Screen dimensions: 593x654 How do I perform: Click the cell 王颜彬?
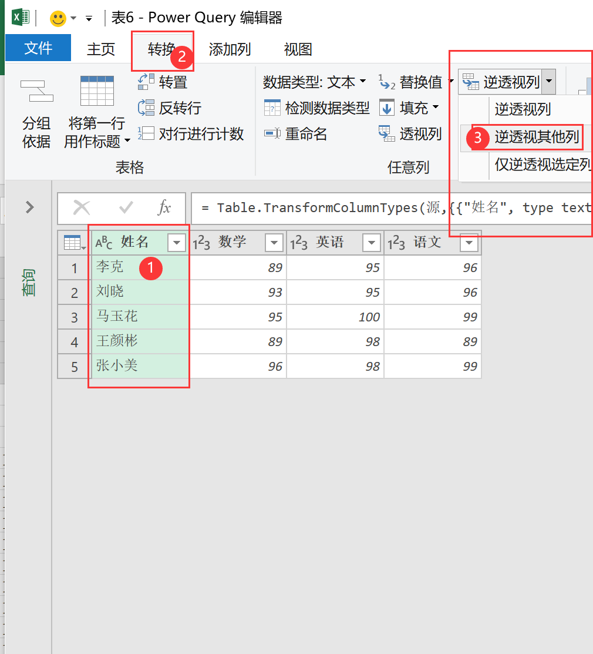pyautogui.click(x=140, y=341)
